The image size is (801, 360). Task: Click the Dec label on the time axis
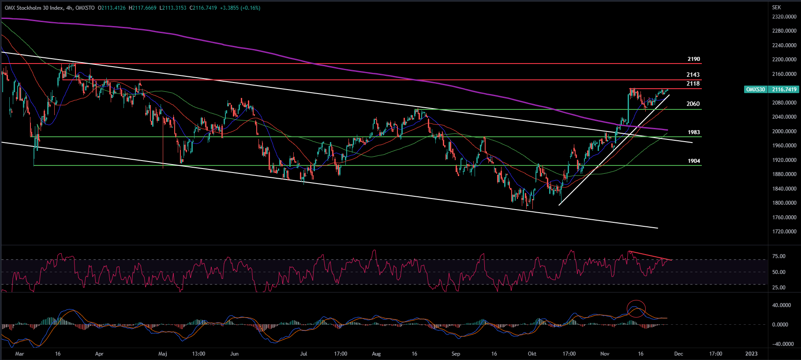click(678, 354)
